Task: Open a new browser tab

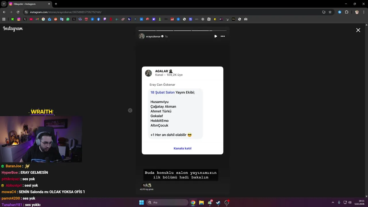Action: click(56, 4)
